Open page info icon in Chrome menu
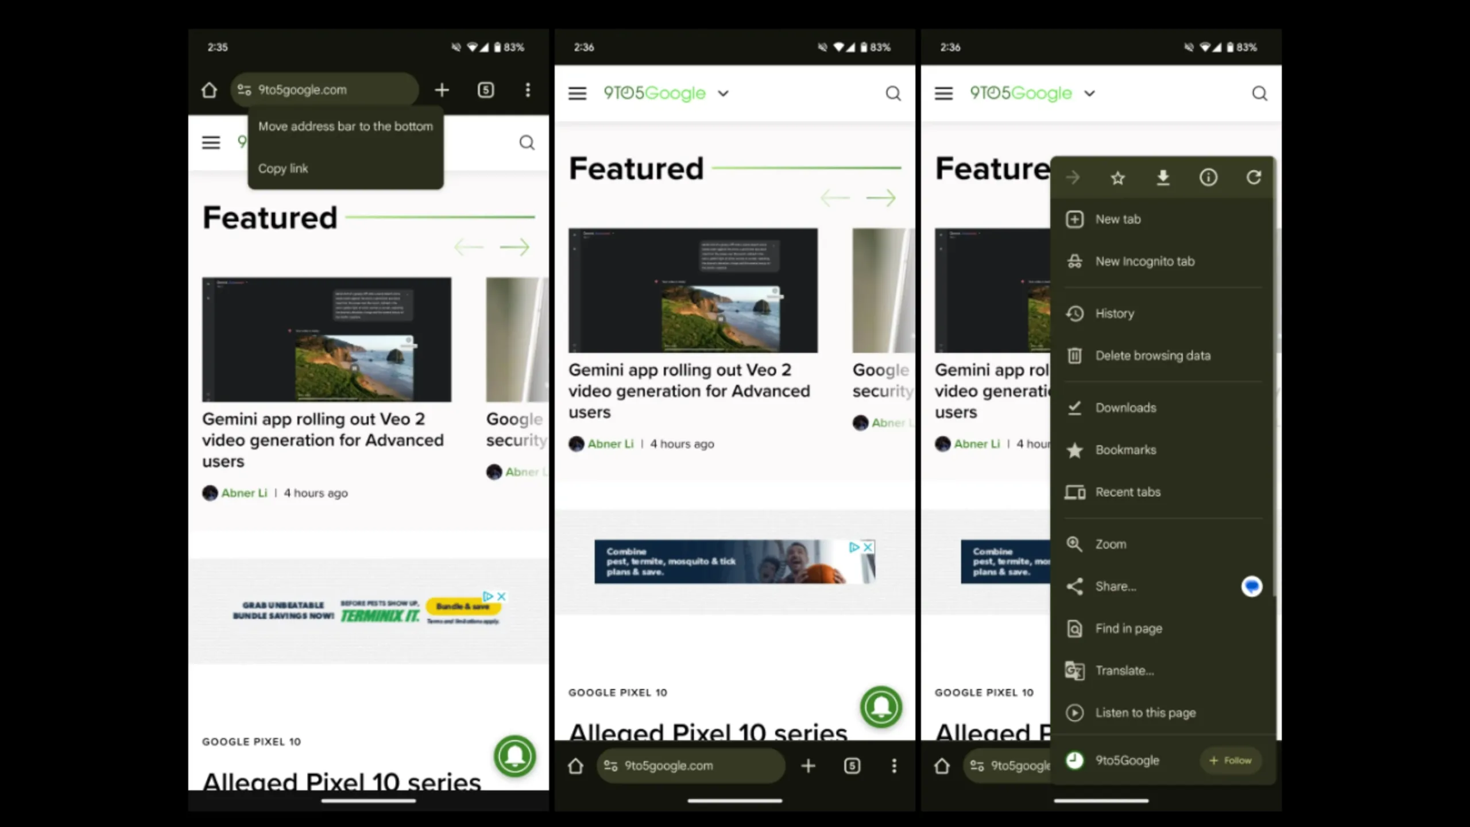Screen dimensions: 1470x827 pos(1208,177)
